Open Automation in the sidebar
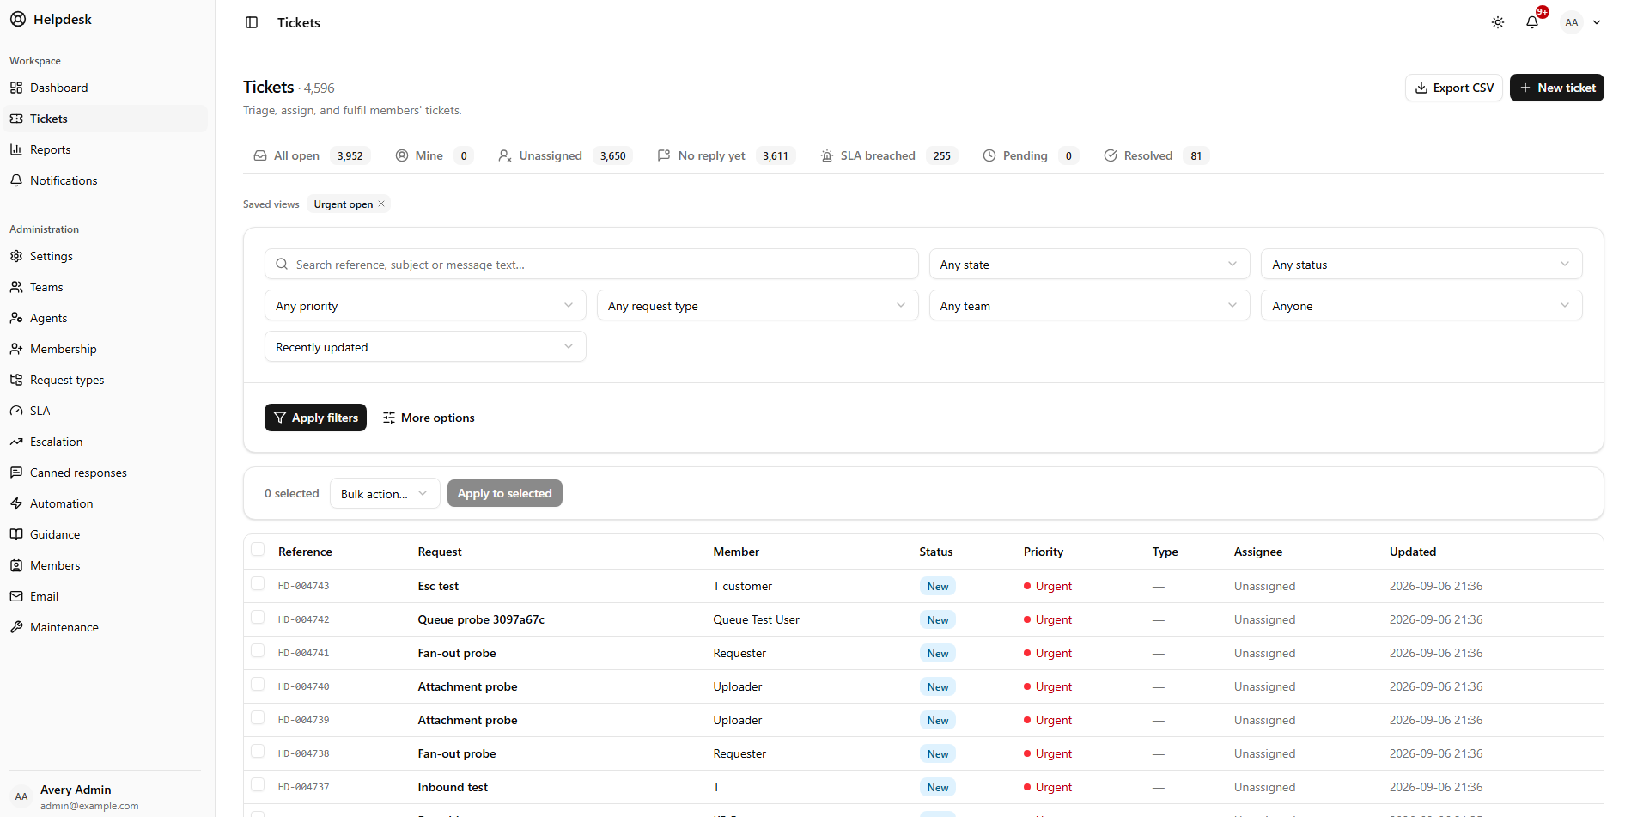This screenshot has width=1625, height=817. click(104, 503)
